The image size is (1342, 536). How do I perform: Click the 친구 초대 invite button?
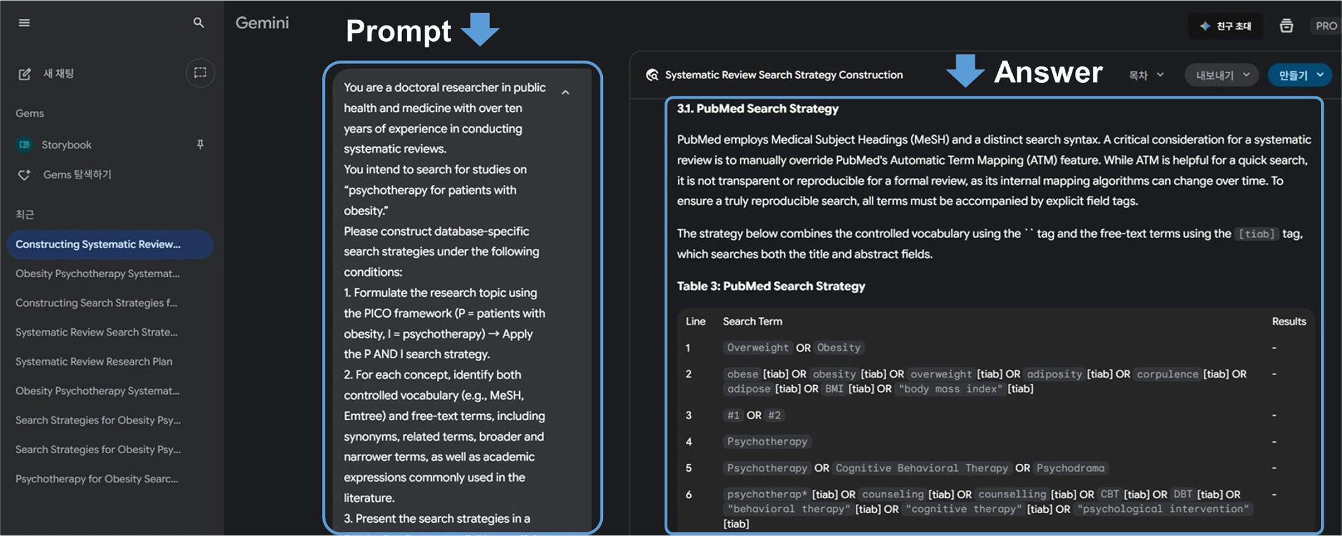(1226, 26)
